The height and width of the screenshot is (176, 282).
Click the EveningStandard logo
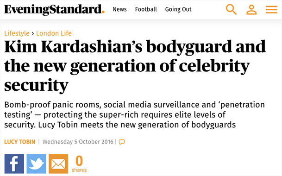[x=54, y=9]
